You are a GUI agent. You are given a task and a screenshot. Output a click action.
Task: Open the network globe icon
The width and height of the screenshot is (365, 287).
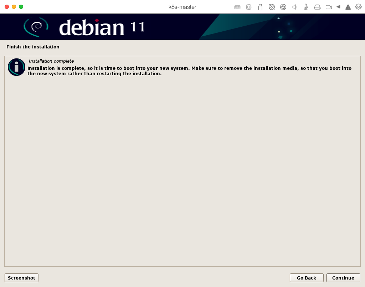pos(283,7)
